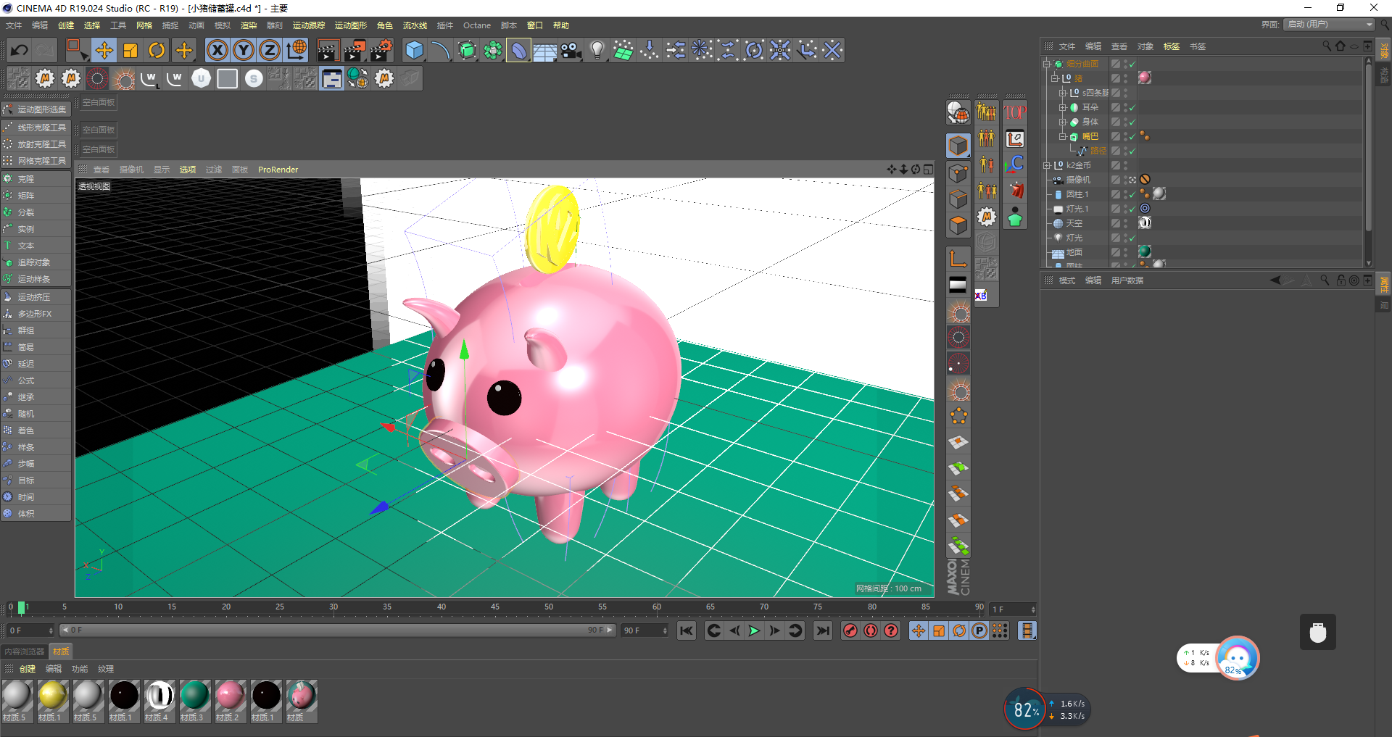This screenshot has width=1392, height=737.
Task: Click the 0 F start frame field
Action: 30,630
